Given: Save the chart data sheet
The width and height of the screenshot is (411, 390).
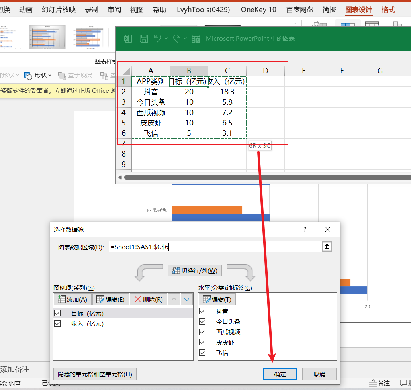Looking at the screenshot, I should [144, 39].
